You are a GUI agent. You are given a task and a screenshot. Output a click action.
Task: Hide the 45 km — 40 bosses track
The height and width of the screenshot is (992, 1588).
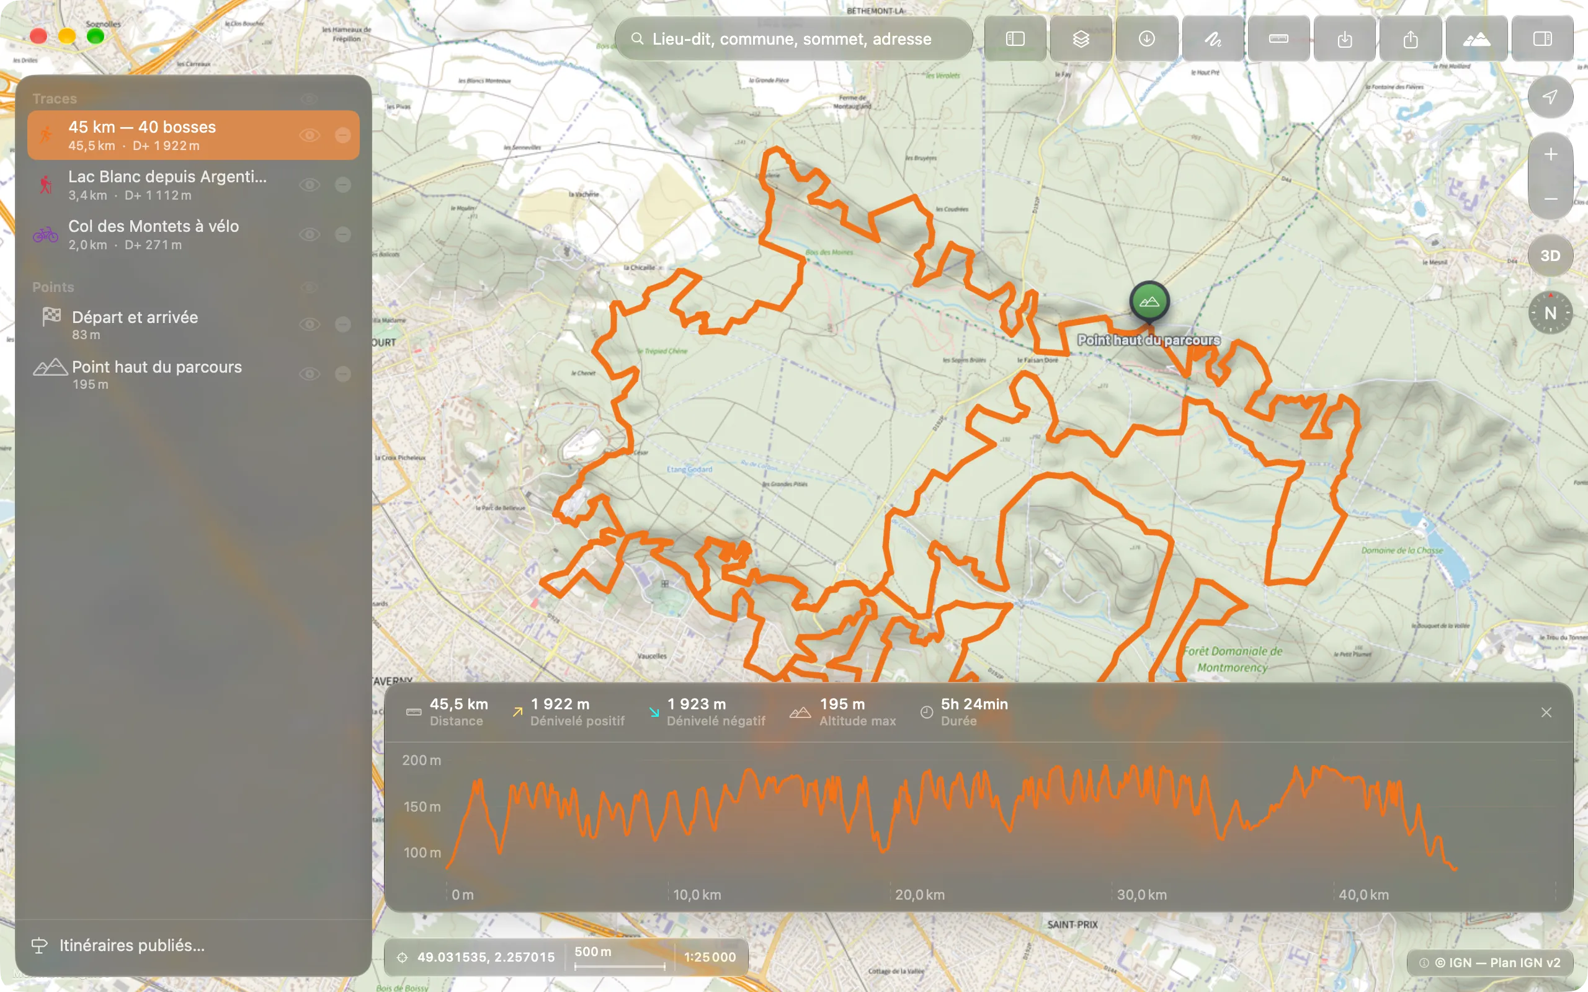pyautogui.click(x=310, y=135)
